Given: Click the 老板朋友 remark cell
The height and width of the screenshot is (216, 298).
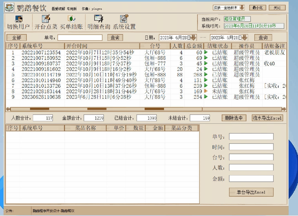Looking at the screenshot, I should pyautogui.click(x=275, y=52).
